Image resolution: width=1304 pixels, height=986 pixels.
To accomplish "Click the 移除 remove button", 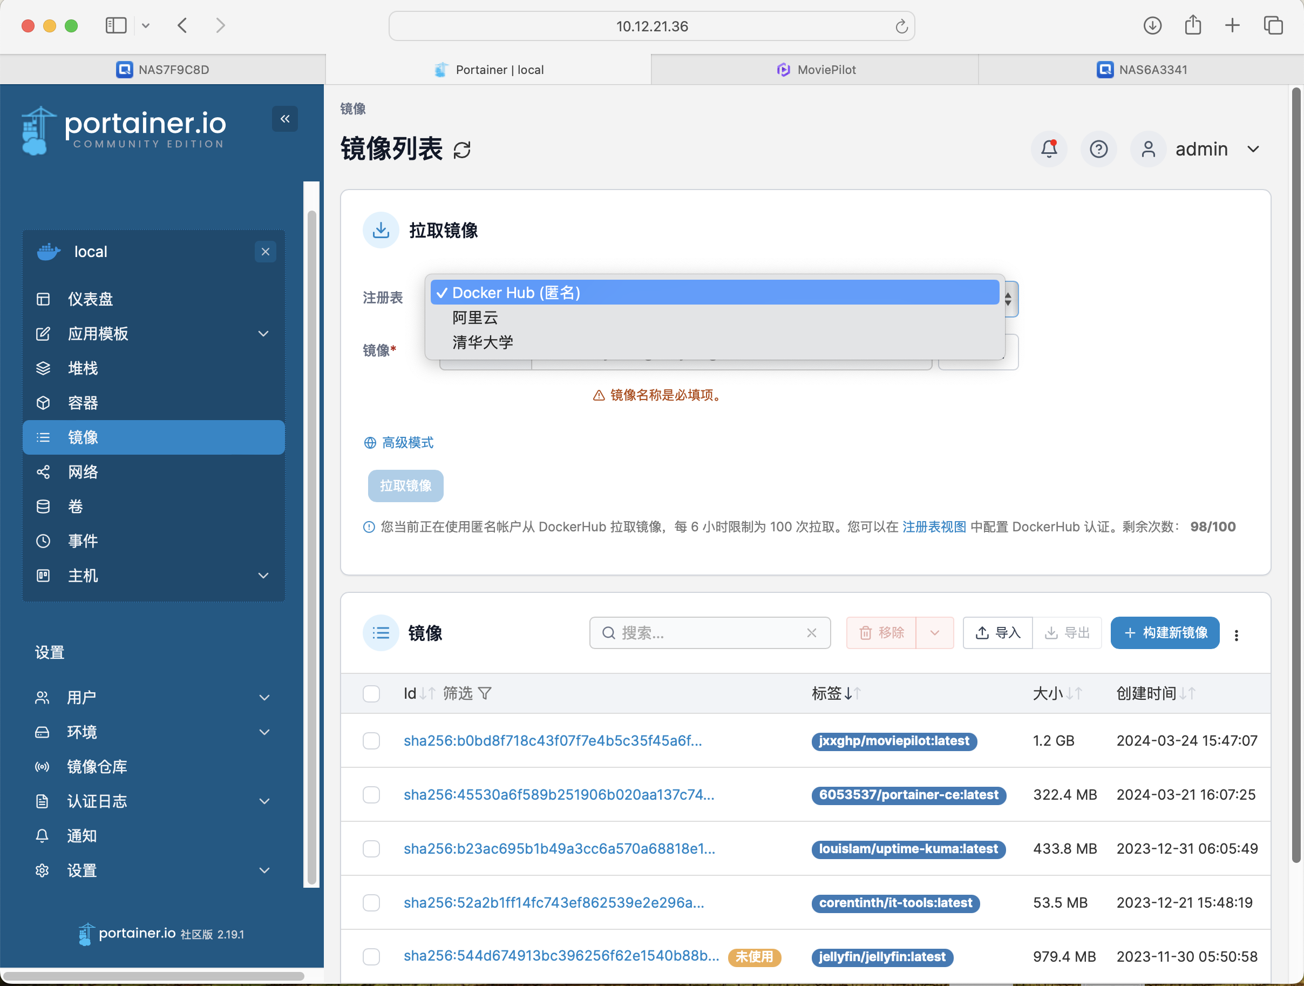I will point(881,633).
